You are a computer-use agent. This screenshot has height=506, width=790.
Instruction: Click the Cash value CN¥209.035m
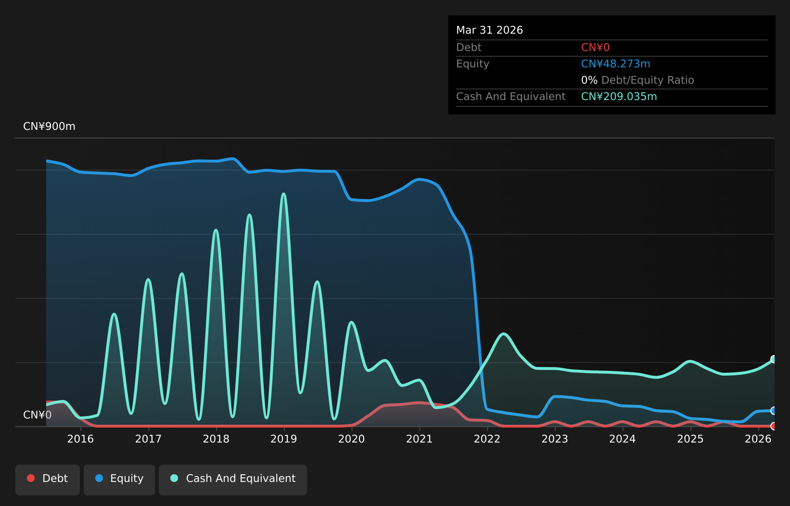coord(619,97)
